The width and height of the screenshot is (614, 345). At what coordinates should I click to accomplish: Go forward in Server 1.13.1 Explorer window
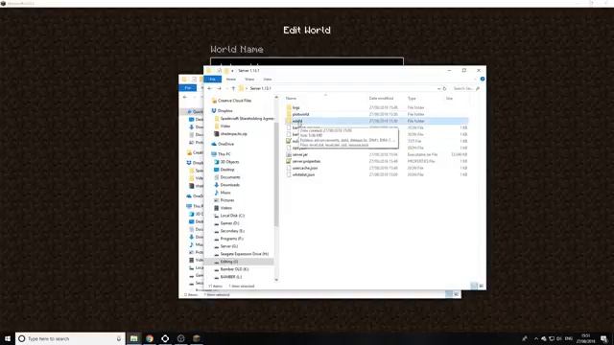219,88
